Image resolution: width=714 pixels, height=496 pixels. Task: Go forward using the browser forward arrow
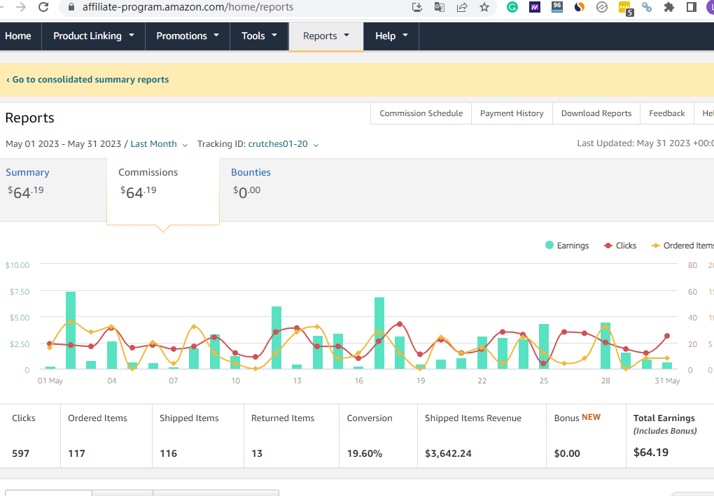click(21, 7)
